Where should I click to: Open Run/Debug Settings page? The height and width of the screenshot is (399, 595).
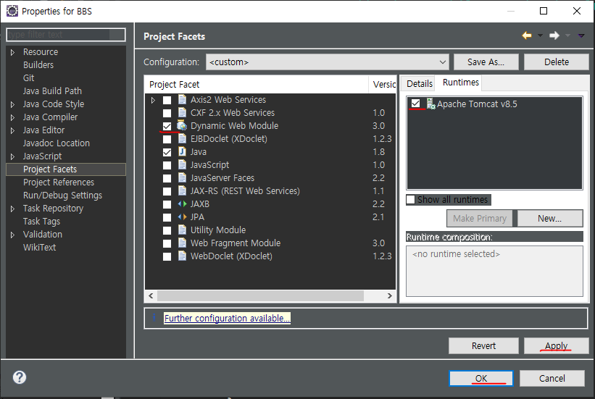(62, 196)
